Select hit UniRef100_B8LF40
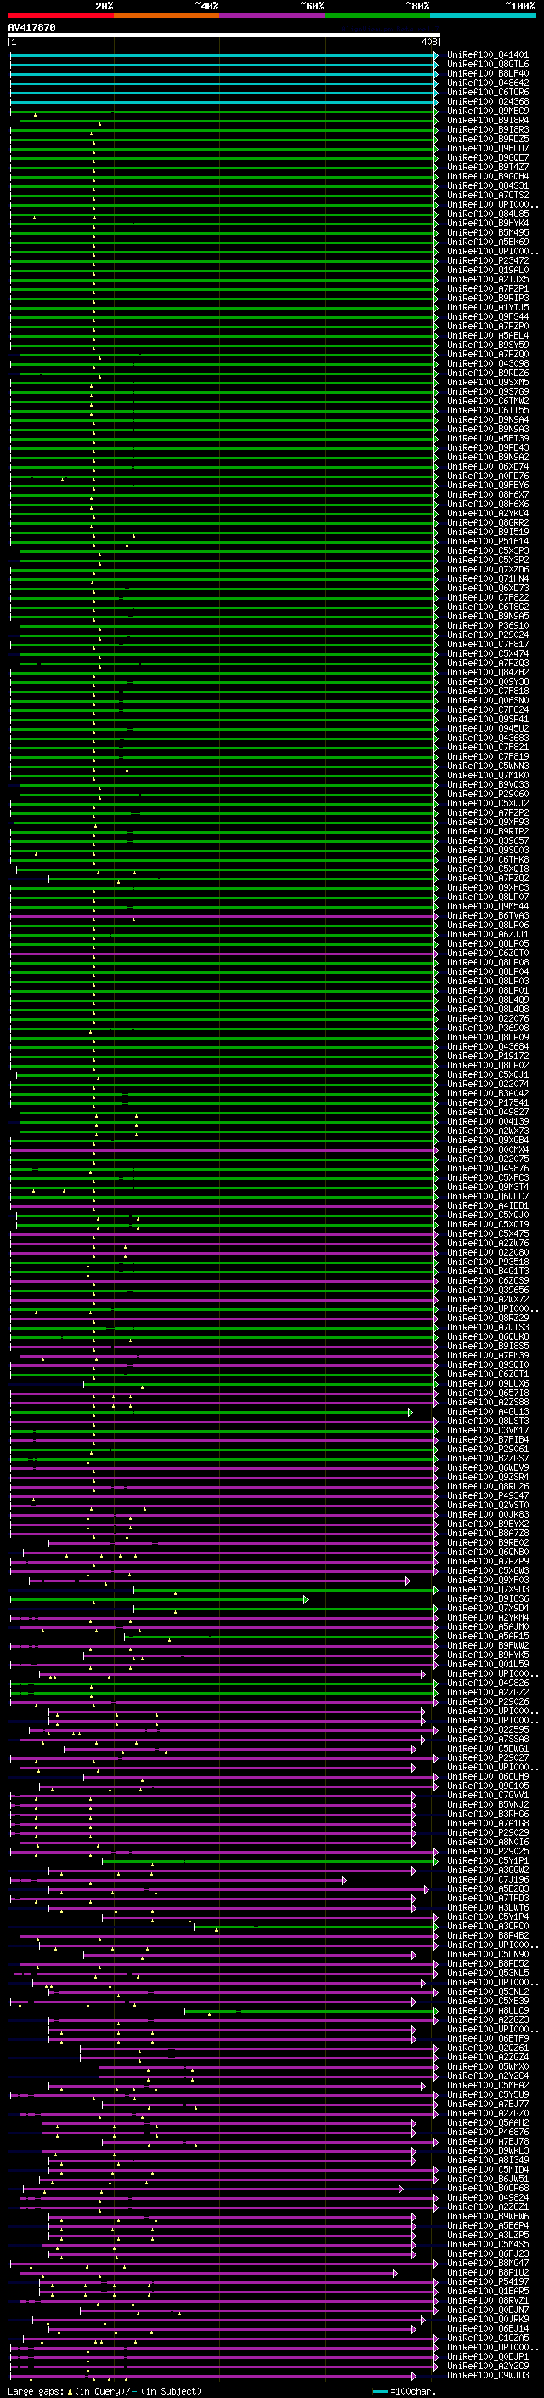The height and width of the screenshot is (2398, 544). tap(487, 73)
